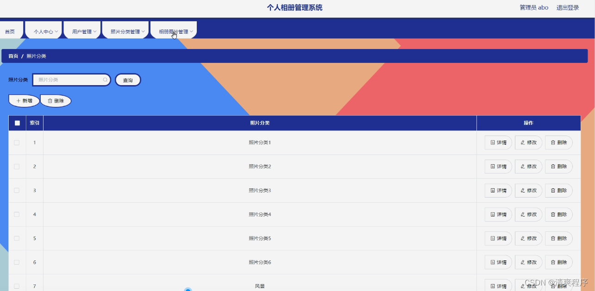Screen dimensions: 595x291
Task: Open 详情 for row 照片分类4
Action: click(x=498, y=215)
